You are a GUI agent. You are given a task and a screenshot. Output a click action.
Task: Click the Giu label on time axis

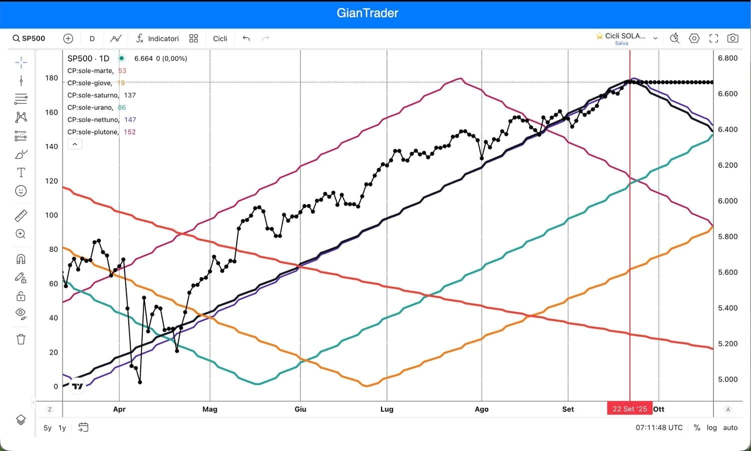(x=300, y=409)
